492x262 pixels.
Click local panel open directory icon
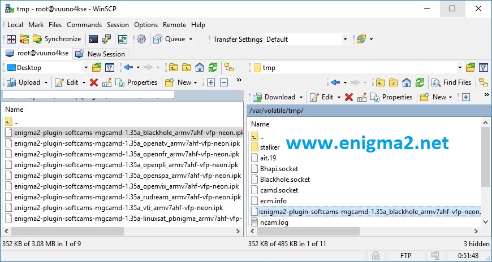[97, 67]
